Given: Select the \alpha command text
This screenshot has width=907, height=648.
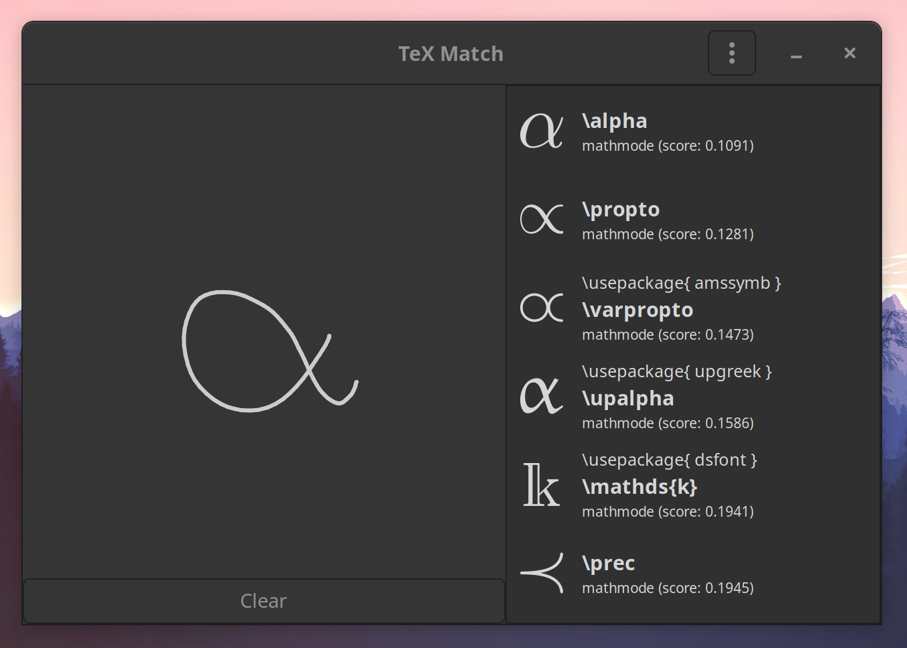Looking at the screenshot, I should (x=615, y=121).
